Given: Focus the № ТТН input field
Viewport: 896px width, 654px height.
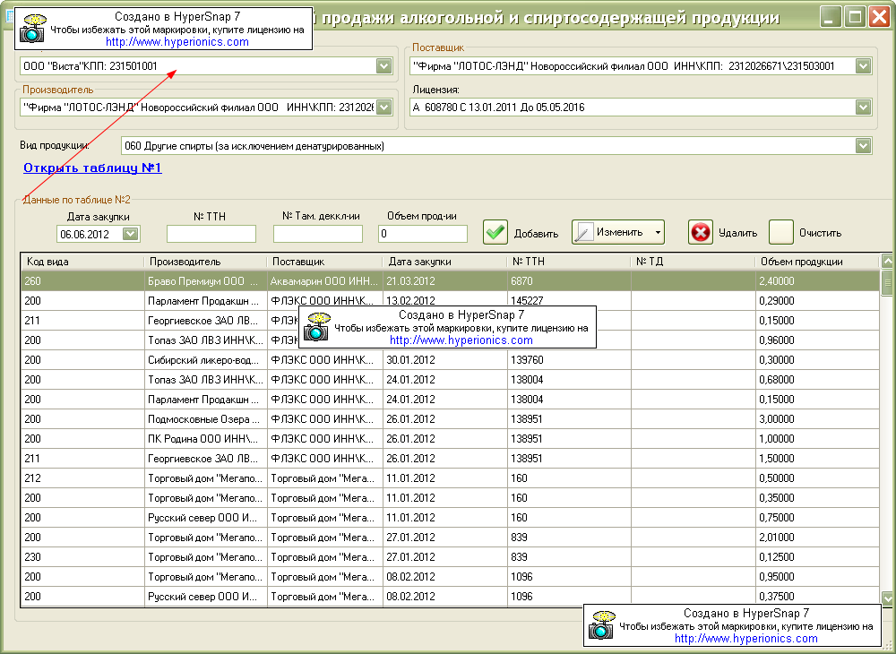Looking at the screenshot, I should tap(211, 234).
